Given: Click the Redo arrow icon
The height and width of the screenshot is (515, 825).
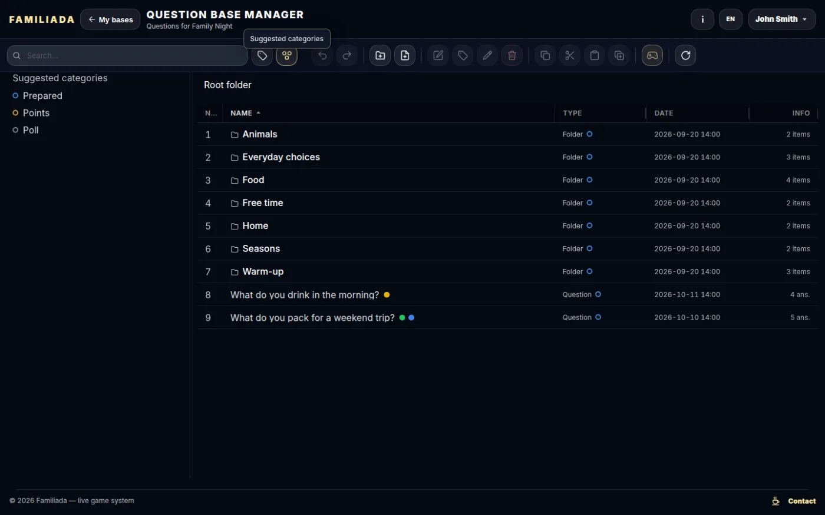Looking at the screenshot, I should 347,55.
